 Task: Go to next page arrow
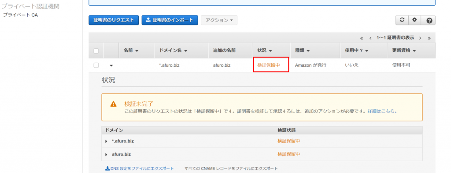(420, 38)
